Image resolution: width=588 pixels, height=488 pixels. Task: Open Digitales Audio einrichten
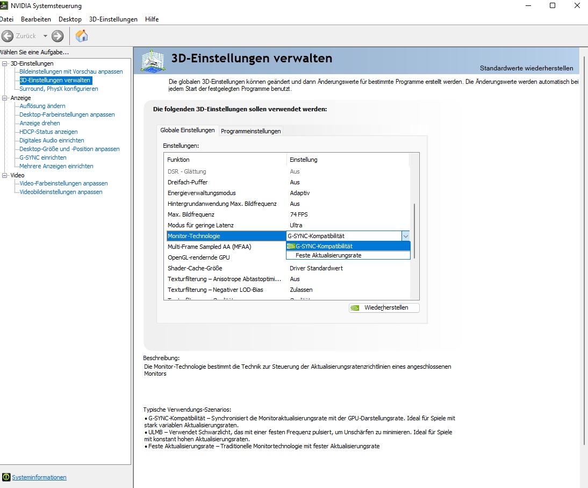52,140
